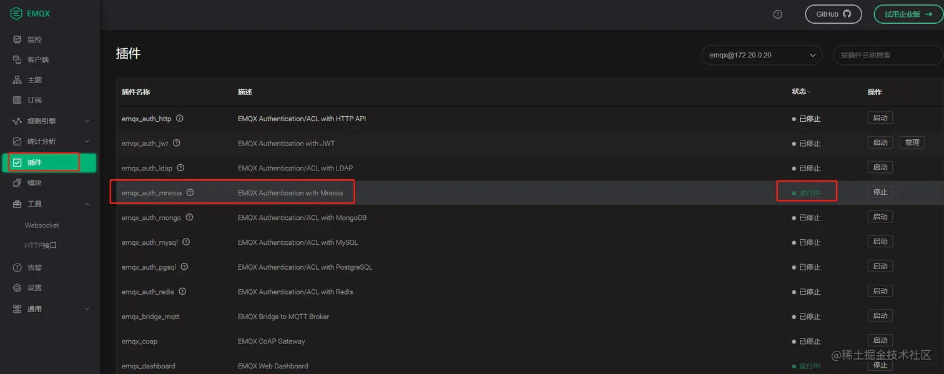944x374 pixels.
Task: Start the emqx_auth_mongo plugin
Action: (x=880, y=217)
